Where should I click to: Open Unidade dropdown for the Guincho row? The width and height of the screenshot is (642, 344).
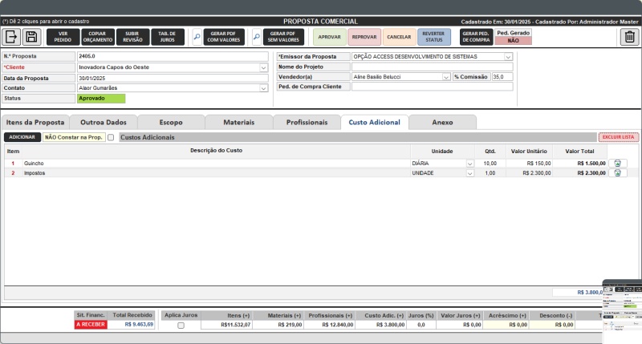(469, 163)
